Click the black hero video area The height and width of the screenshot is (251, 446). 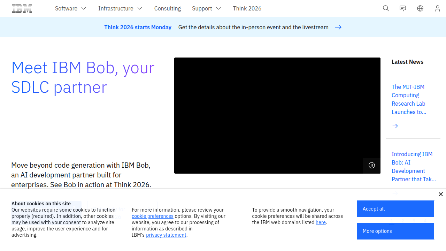point(277,115)
